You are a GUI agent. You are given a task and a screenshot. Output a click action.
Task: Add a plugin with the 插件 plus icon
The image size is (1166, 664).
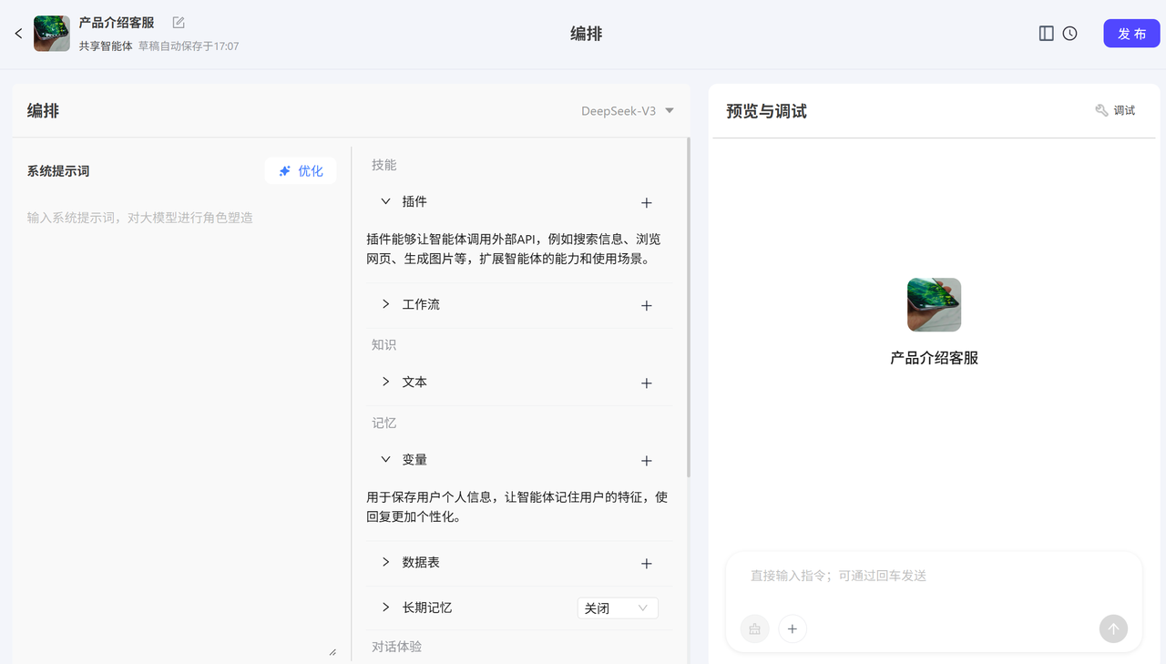click(x=646, y=203)
